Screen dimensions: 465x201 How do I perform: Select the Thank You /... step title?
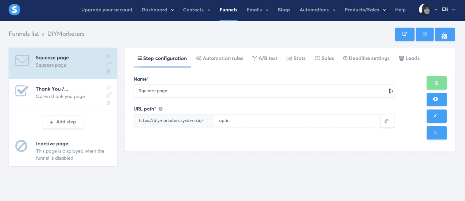point(52,89)
